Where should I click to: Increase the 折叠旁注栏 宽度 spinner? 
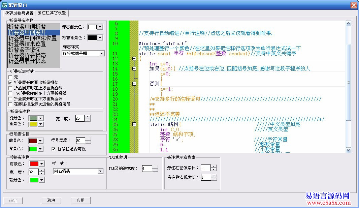point(88,117)
